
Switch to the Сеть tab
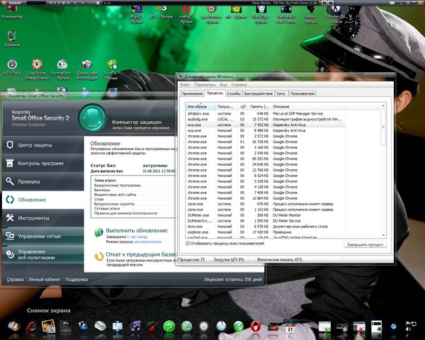point(280,93)
